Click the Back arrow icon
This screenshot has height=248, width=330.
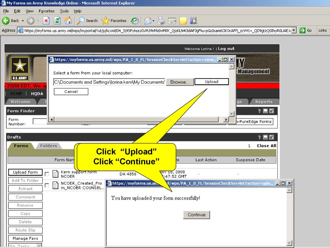point(6,21)
